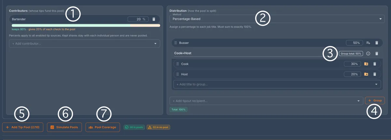The image size is (391, 140).
Task: Expand the Add title to group dropdown
Action: (277, 84)
